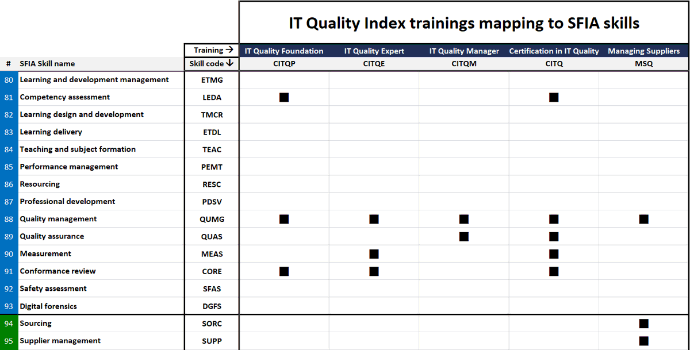Image resolution: width=690 pixels, height=350 pixels.
Task: Click skill code QUMG
Action: [212, 220]
